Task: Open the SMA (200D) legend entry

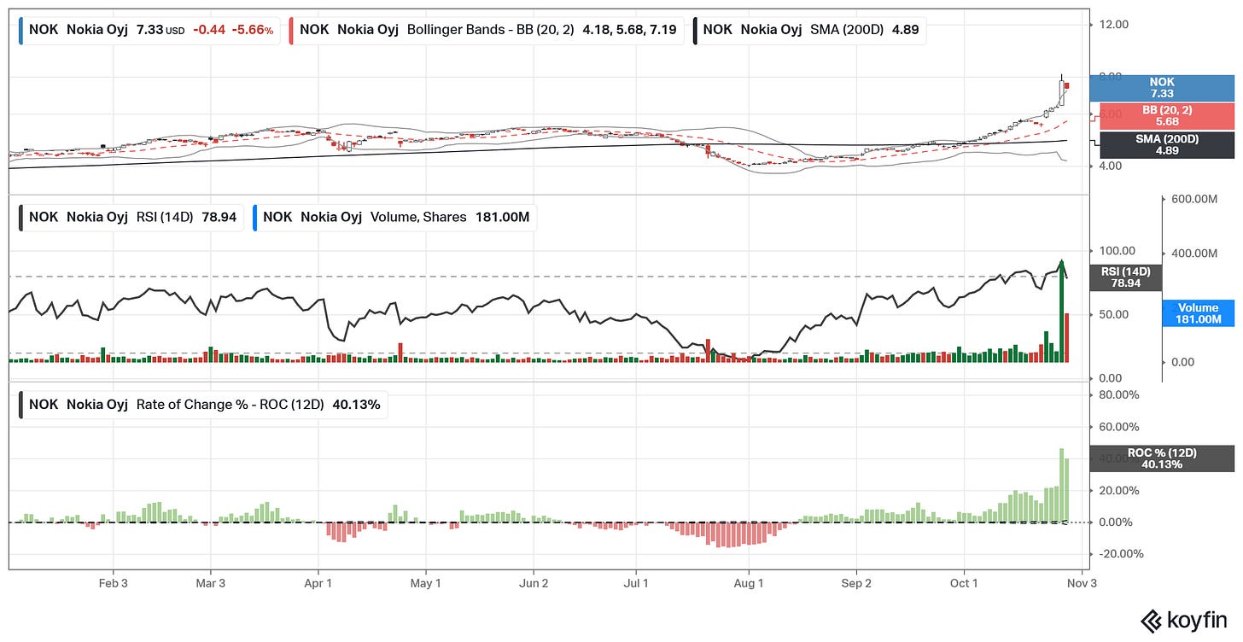Action: [811, 30]
